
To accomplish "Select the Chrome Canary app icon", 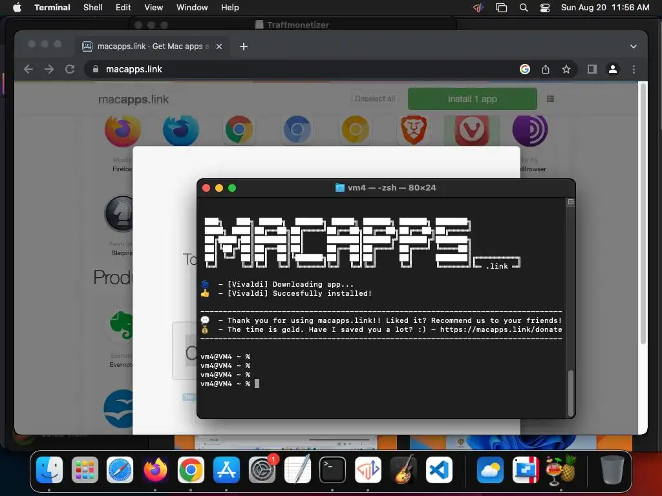I will pos(356,130).
